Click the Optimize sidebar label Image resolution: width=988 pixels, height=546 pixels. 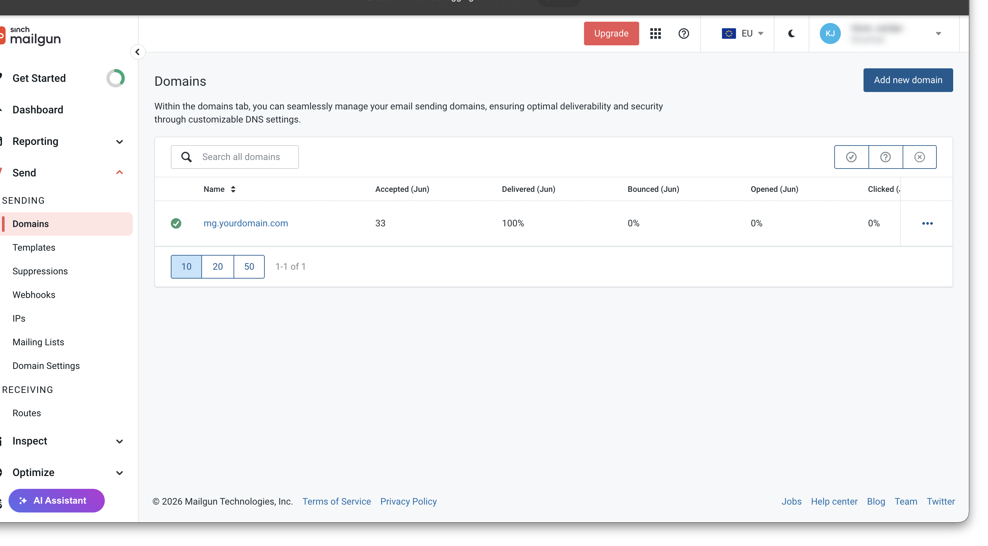(x=34, y=473)
